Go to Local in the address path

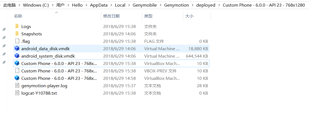coord(120,5)
